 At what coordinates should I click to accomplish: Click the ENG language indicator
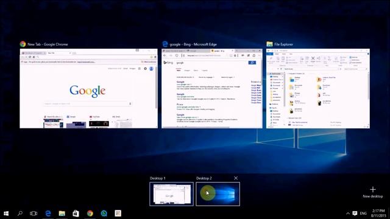363,214
